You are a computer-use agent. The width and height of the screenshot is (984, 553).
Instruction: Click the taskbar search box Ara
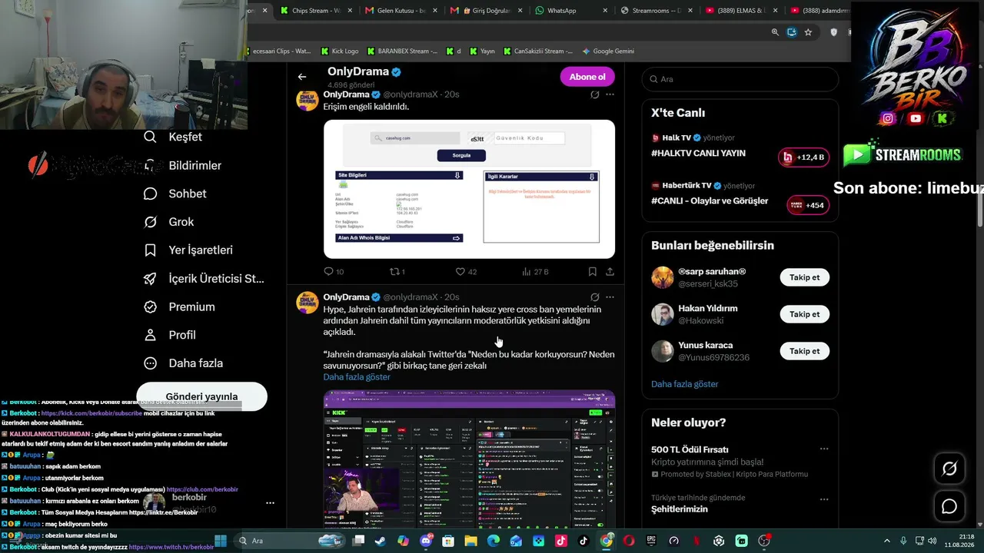coord(291,541)
